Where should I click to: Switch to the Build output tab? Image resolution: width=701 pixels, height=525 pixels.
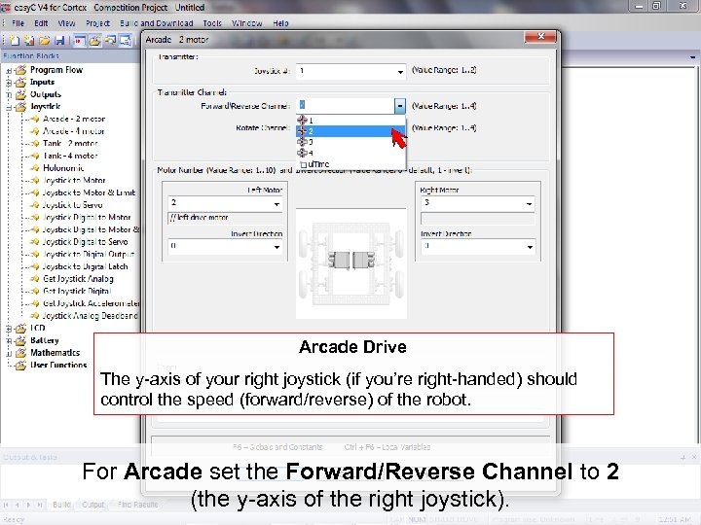pos(61,505)
